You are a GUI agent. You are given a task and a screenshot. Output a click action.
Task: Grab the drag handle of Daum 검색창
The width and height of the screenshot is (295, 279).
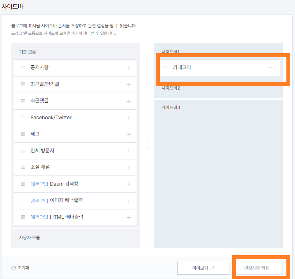(x=23, y=184)
